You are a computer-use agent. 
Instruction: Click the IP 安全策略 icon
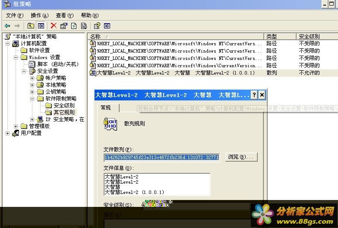[40, 119]
